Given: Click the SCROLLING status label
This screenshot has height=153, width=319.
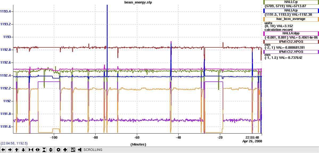Looking at the screenshot, I should pos(93,150).
